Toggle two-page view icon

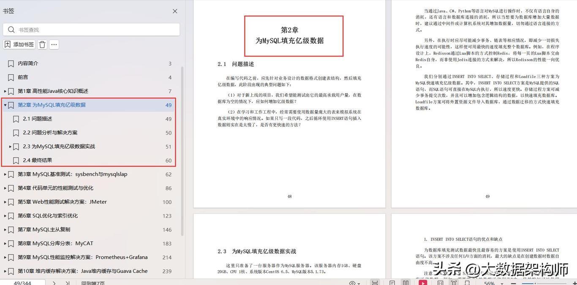(x=406, y=283)
